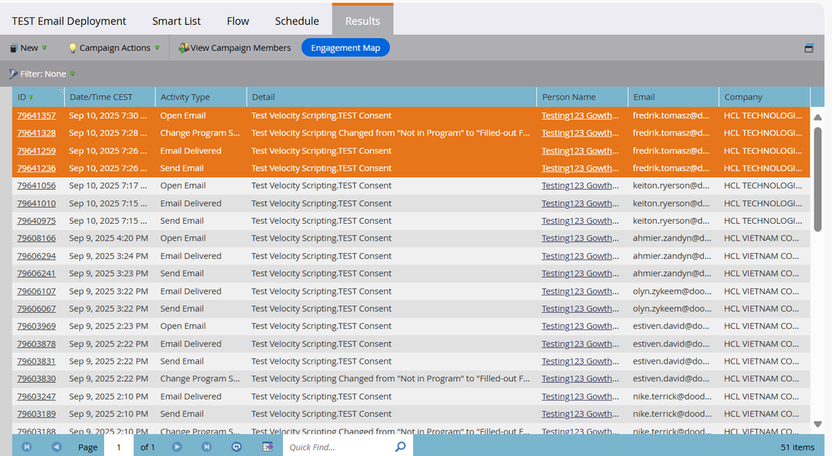Click the Detail column header
The height and width of the screenshot is (456, 832).
(x=391, y=97)
